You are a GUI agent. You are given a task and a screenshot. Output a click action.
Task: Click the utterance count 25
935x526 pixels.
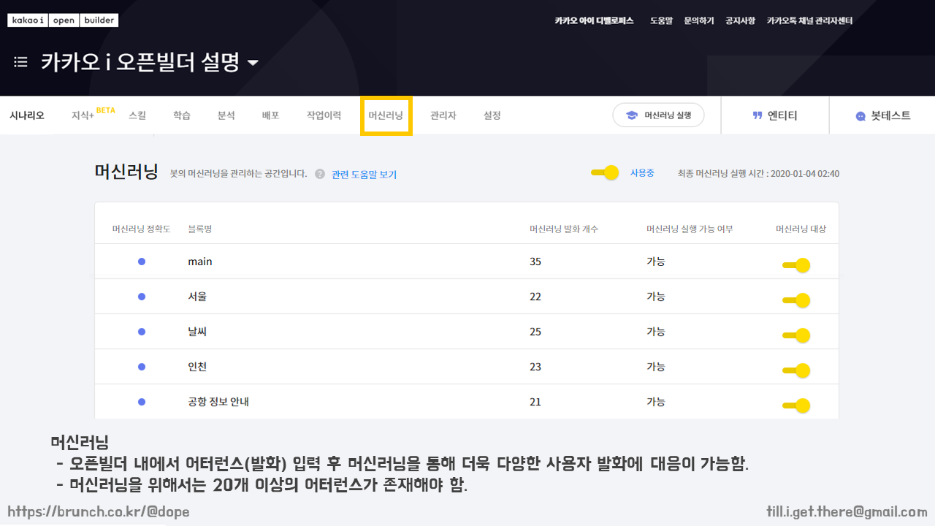pos(535,332)
